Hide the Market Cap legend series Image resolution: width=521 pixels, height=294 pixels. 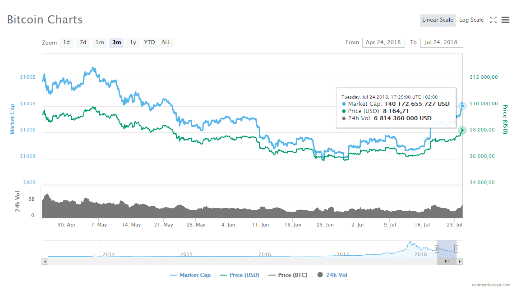click(190, 275)
